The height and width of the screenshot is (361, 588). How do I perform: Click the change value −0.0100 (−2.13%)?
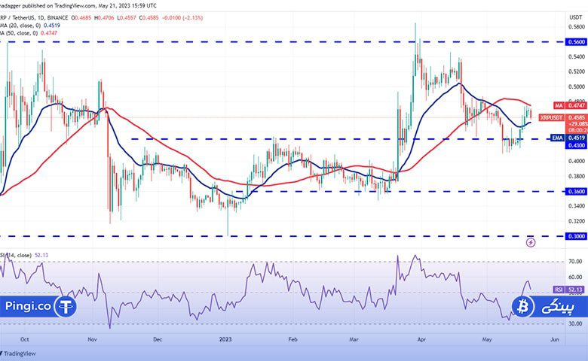click(182, 17)
